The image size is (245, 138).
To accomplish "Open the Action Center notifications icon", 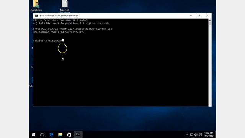I will (x=200, y=135).
